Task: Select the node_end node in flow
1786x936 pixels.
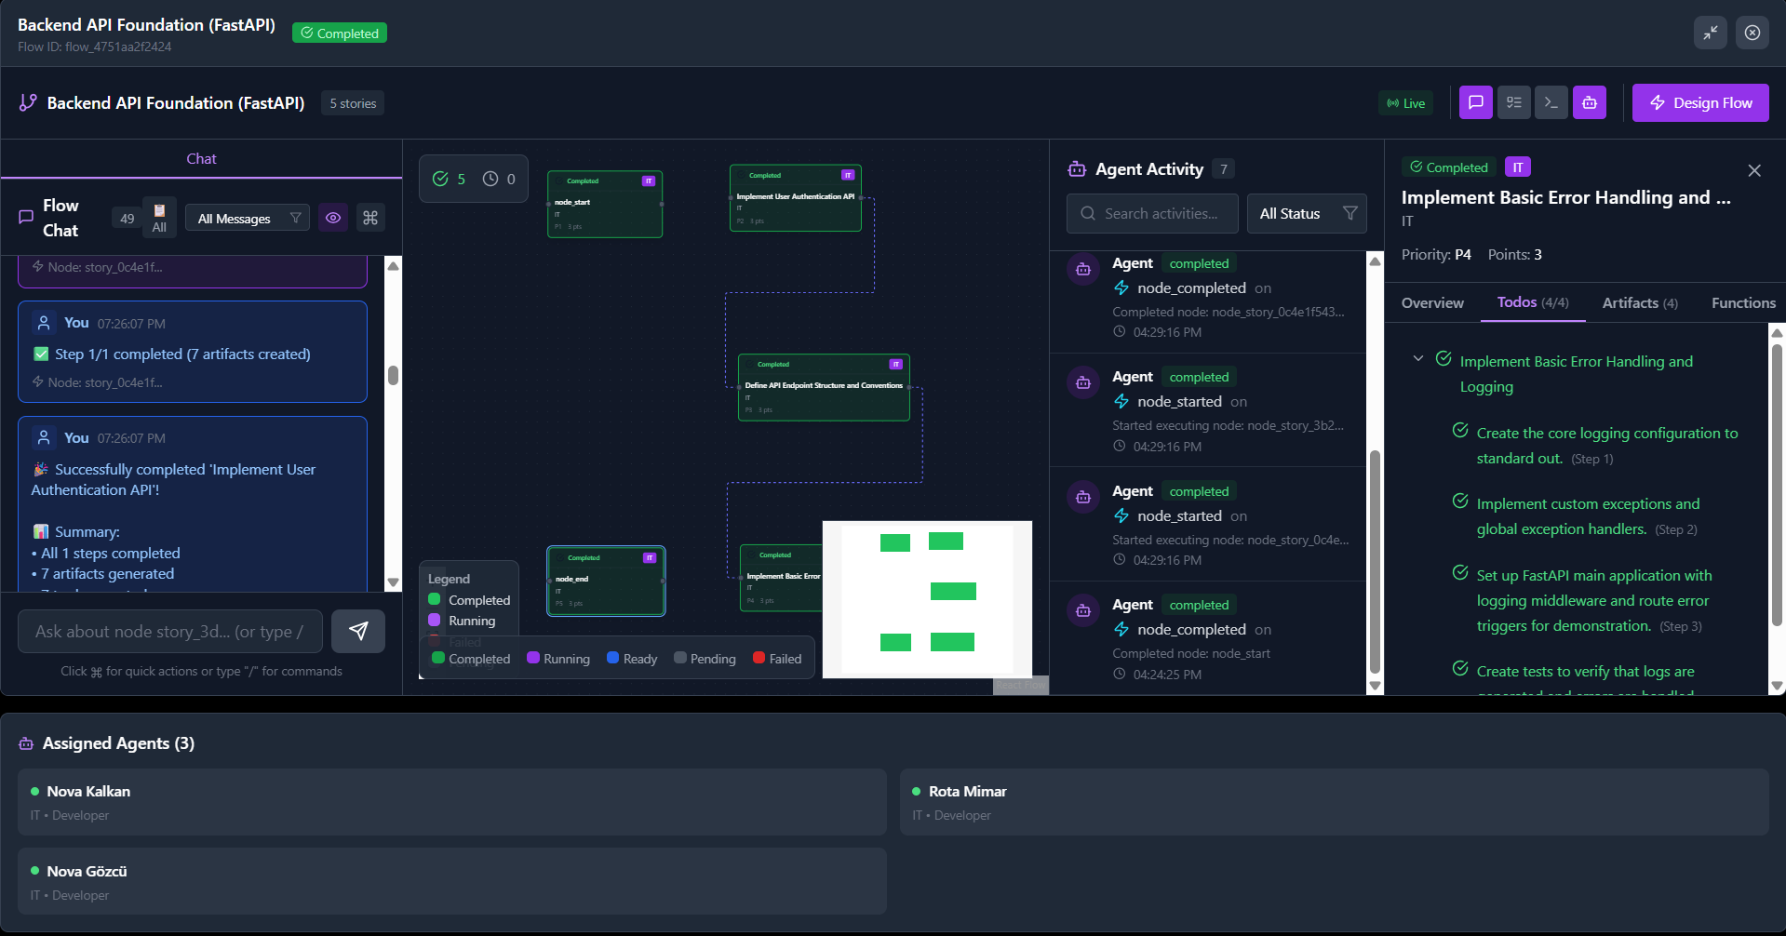Action: pos(606,582)
